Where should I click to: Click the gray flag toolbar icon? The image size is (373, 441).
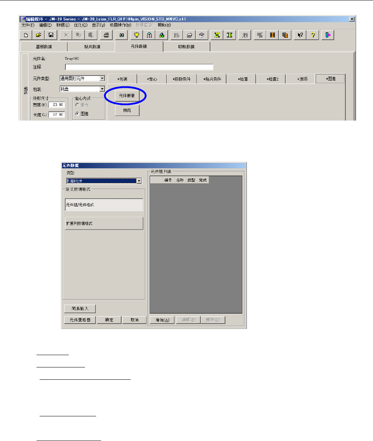[260, 35]
